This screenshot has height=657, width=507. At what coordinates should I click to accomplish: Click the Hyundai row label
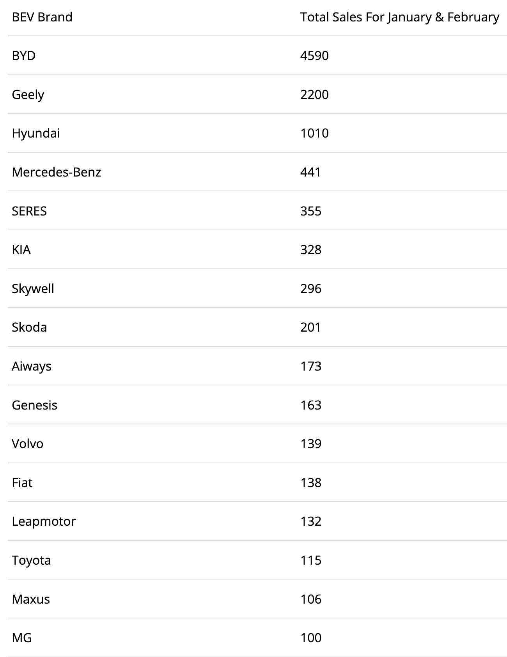[36, 133]
